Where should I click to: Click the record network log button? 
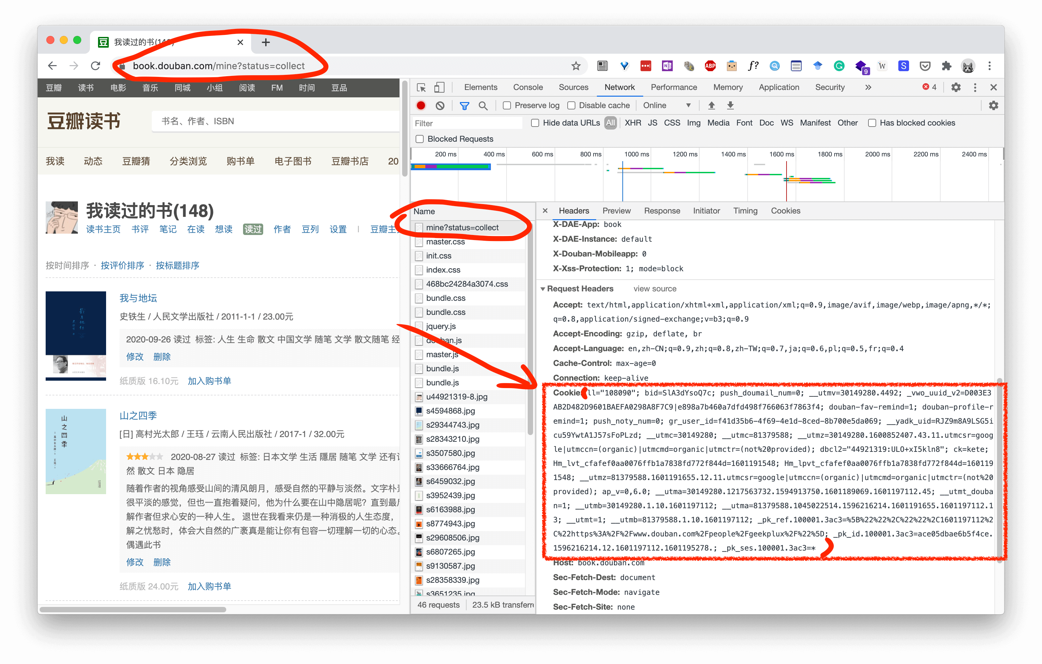tap(421, 105)
